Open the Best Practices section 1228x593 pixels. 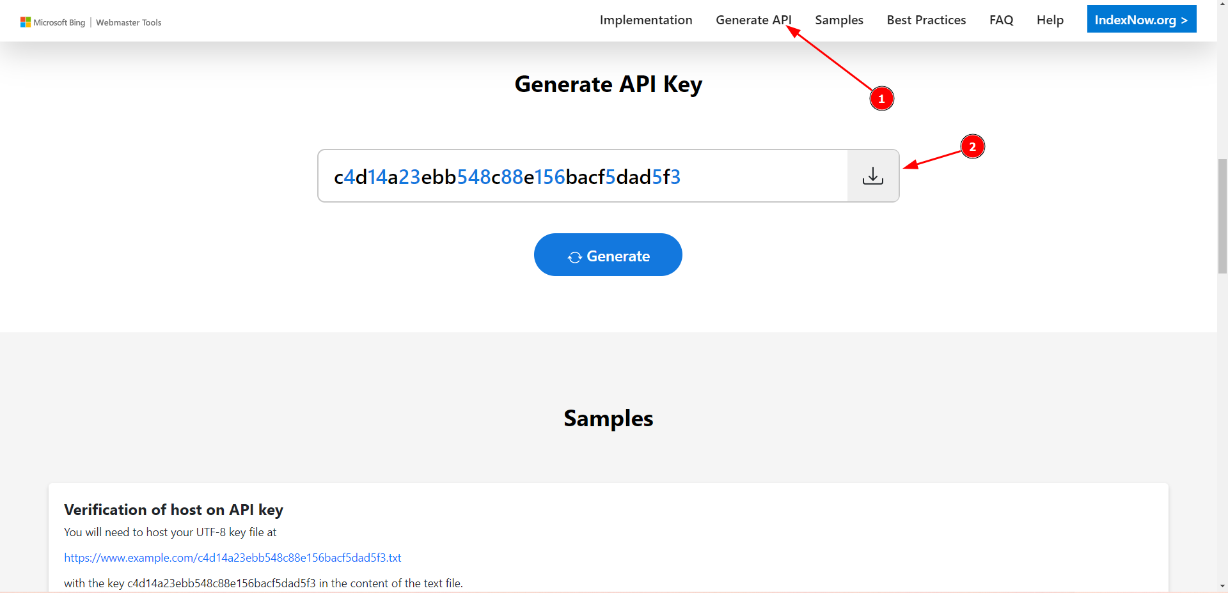(x=926, y=20)
